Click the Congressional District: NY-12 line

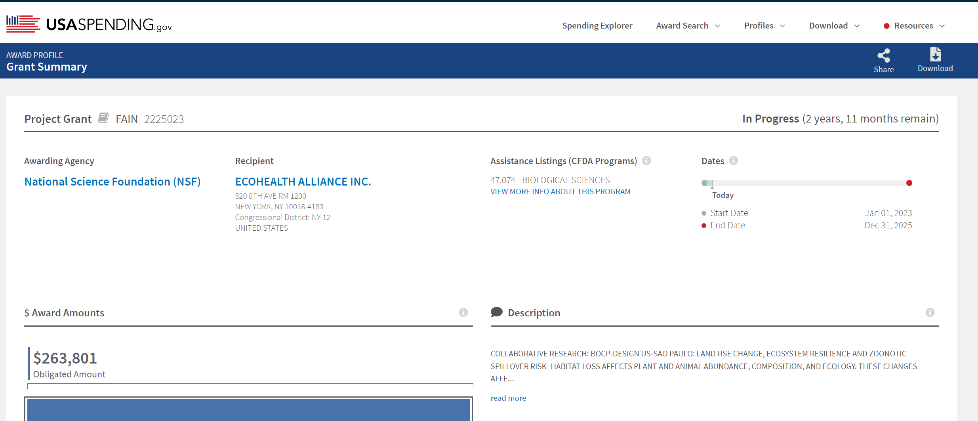(x=283, y=217)
